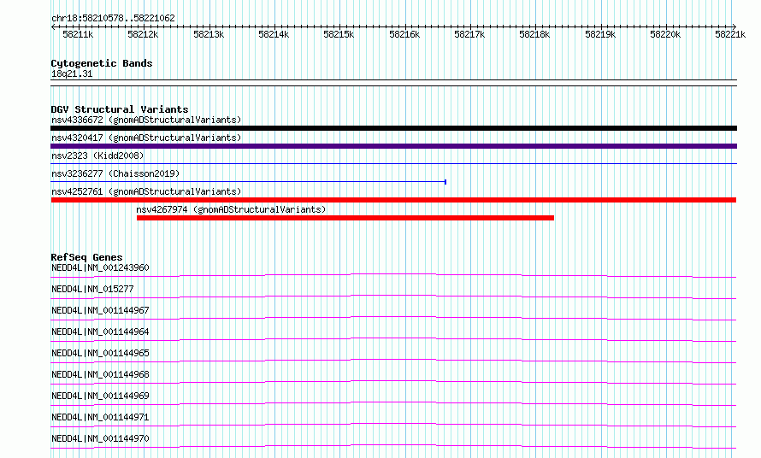This screenshot has width=761, height=458.
Task: Click the 58220k ruler tick label
Action: click(665, 34)
